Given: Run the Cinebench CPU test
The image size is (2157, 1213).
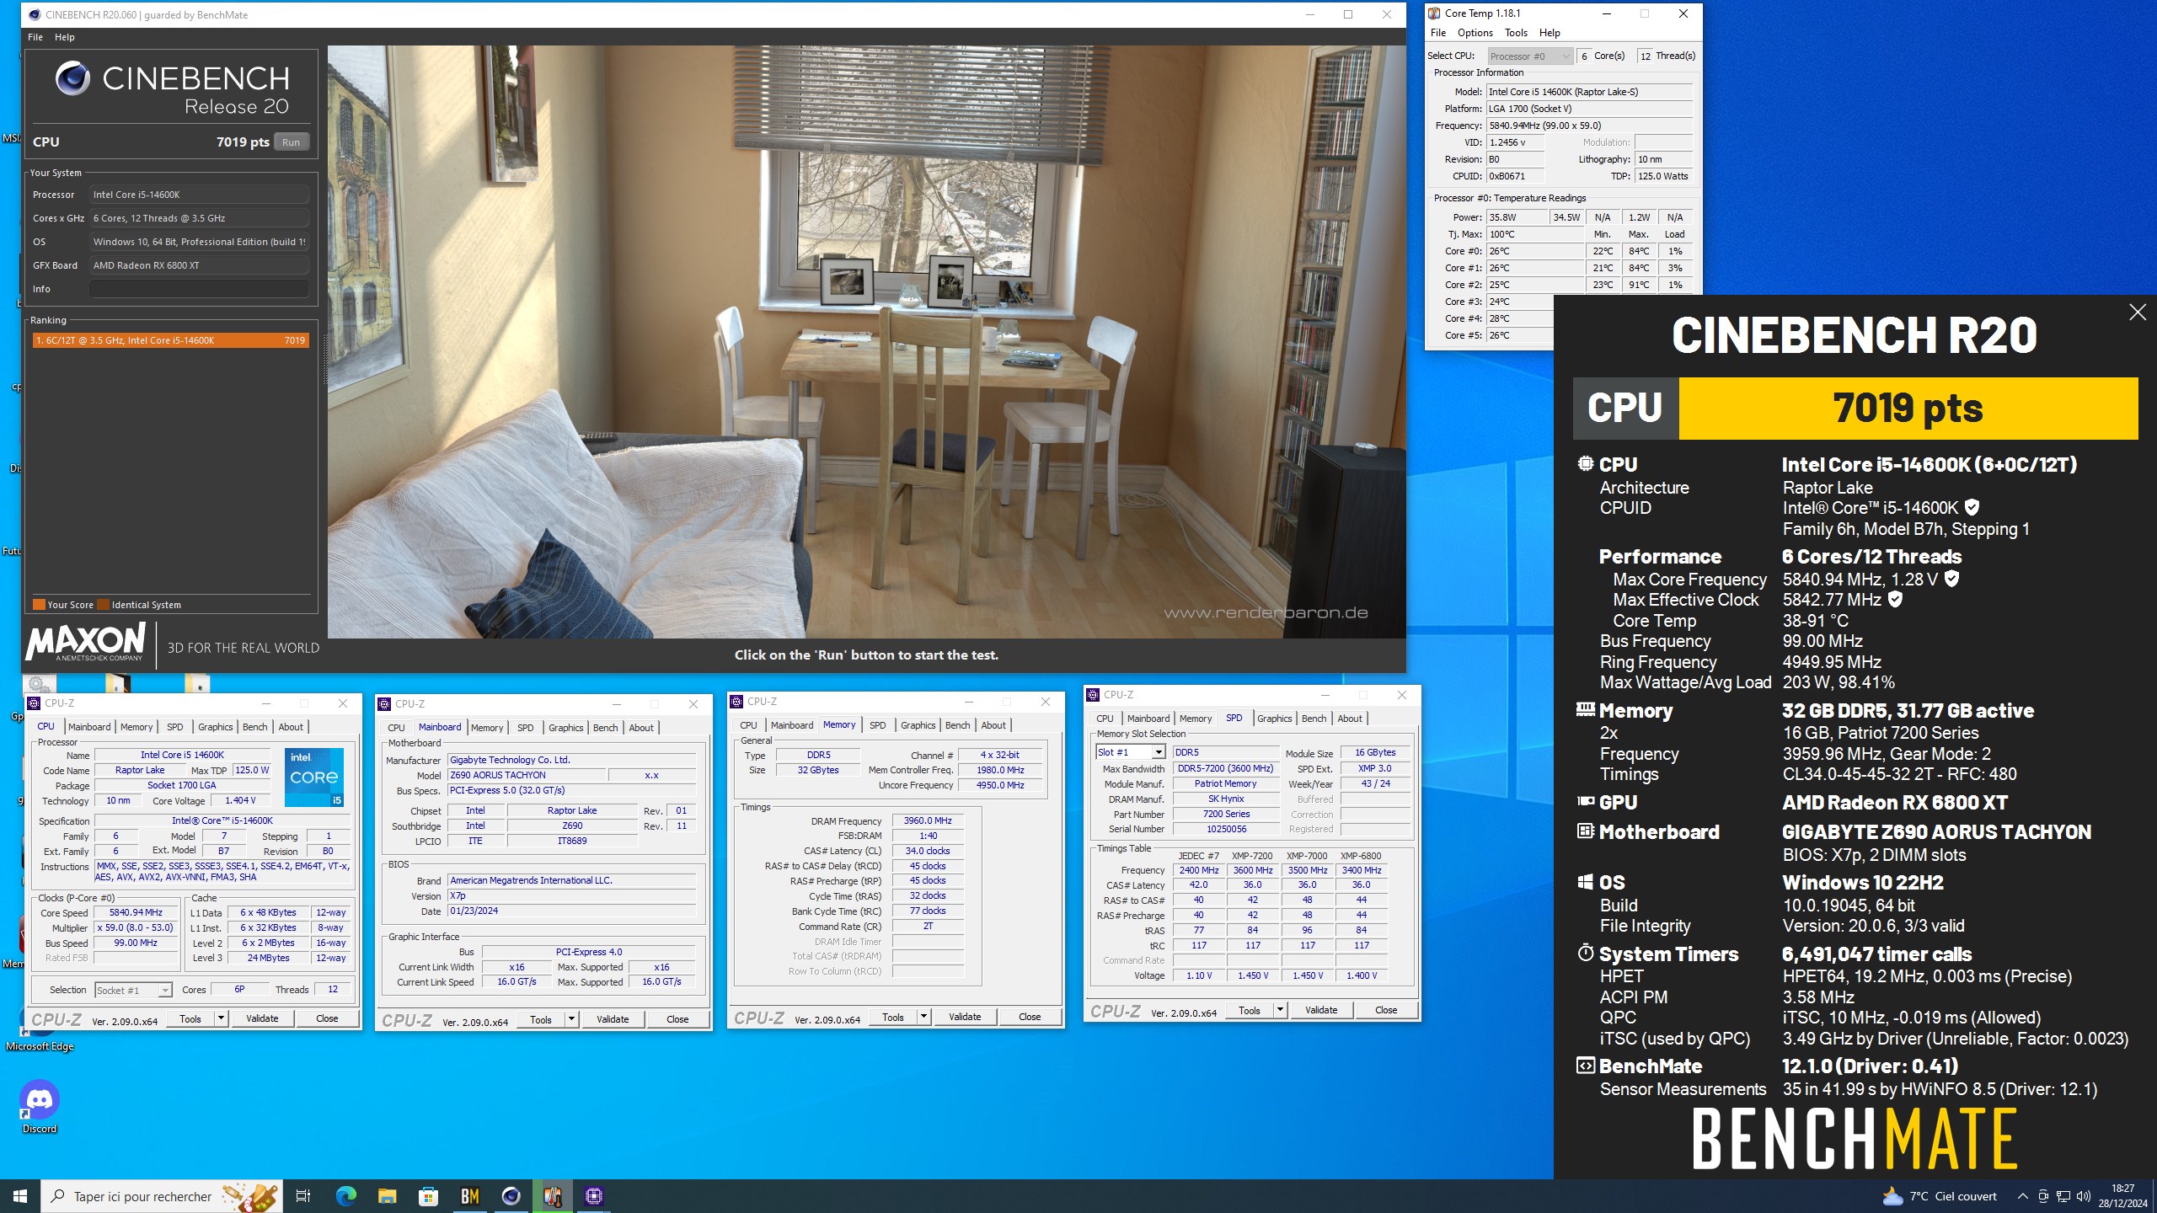Looking at the screenshot, I should [291, 142].
